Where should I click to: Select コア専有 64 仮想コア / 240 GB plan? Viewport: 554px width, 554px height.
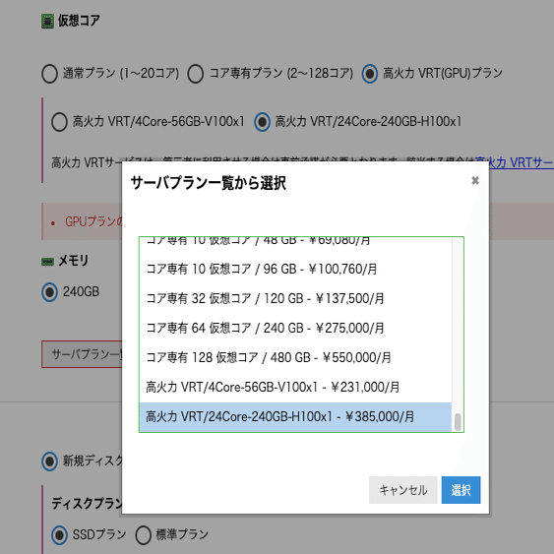[295, 328]
